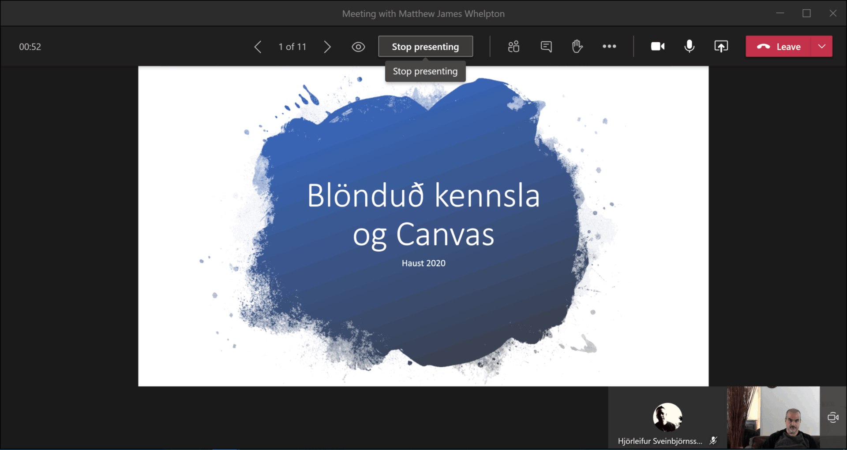Turn the camera off
The width and height of the screenshot is (847, 450).
pos(657,46)
